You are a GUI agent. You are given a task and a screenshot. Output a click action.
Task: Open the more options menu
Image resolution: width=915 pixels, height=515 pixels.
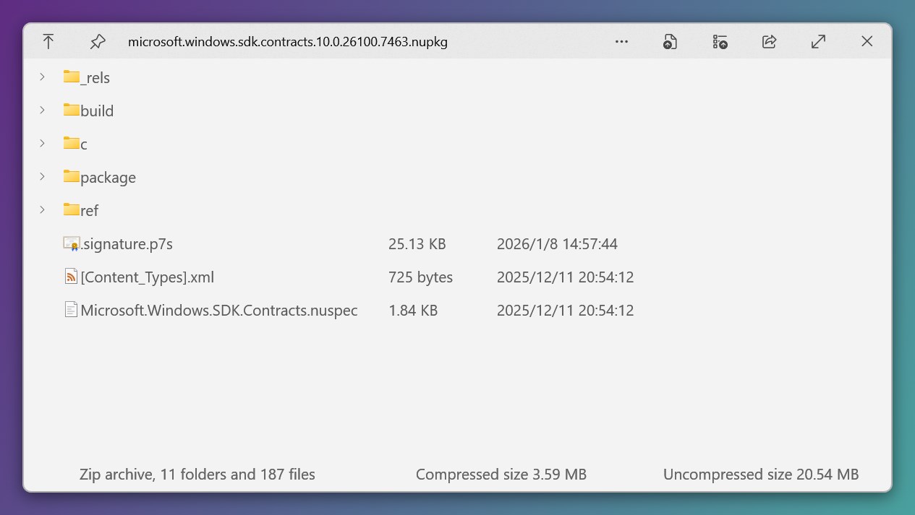click(621, 41)
